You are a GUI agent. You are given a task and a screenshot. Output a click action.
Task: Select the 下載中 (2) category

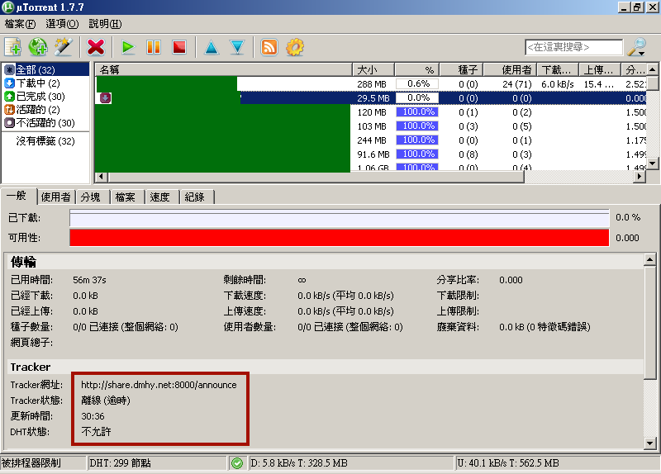32,83
